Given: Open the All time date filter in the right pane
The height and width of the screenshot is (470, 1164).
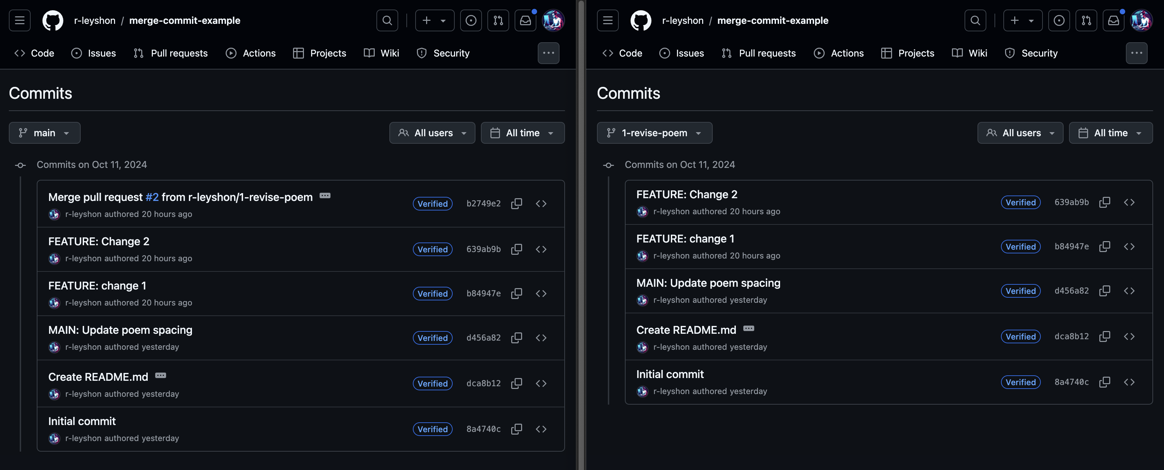Looking at the screenshot, I should (x=1110, y=133).
